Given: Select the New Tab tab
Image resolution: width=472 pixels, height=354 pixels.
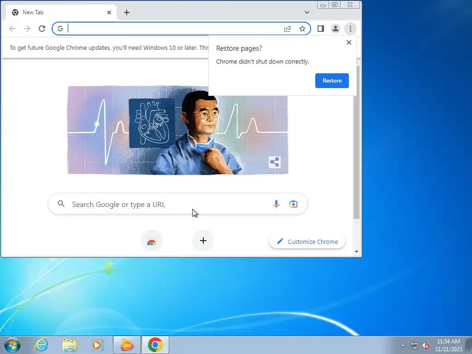Looking at the screenshot, I should tap(61, 12).
